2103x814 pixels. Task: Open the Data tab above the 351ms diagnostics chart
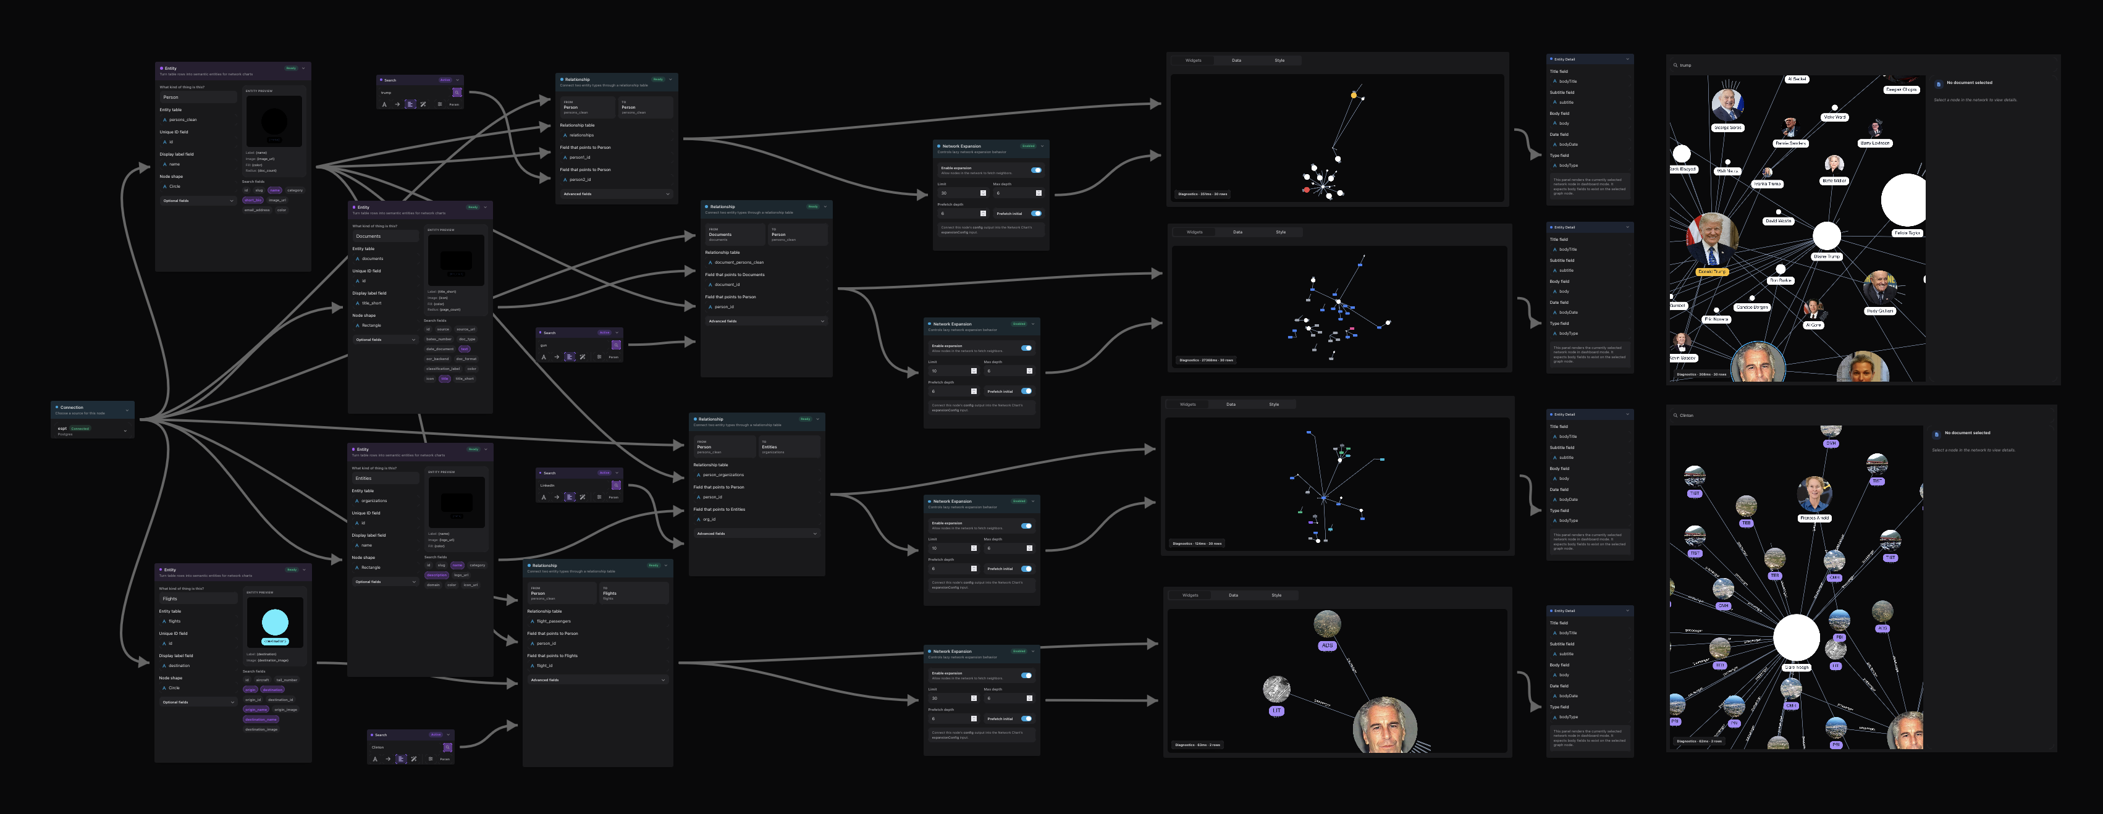pyautogui.click(x=1236, y=61)
